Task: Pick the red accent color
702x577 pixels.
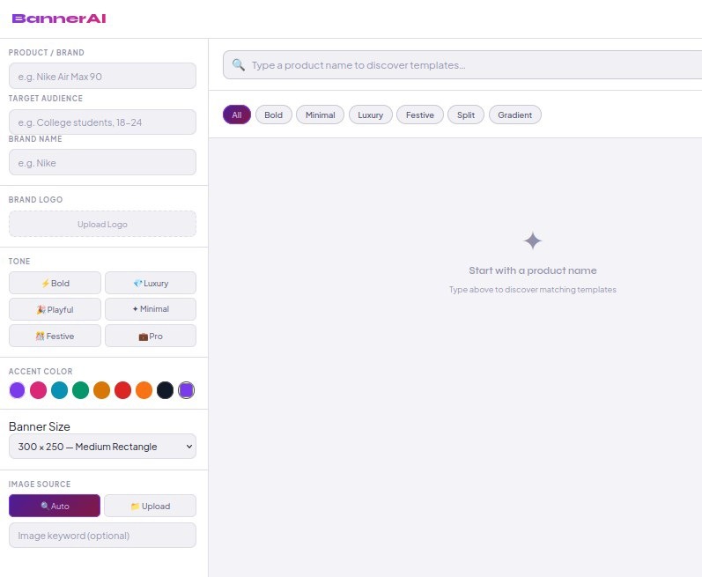Action: point(122,390)
